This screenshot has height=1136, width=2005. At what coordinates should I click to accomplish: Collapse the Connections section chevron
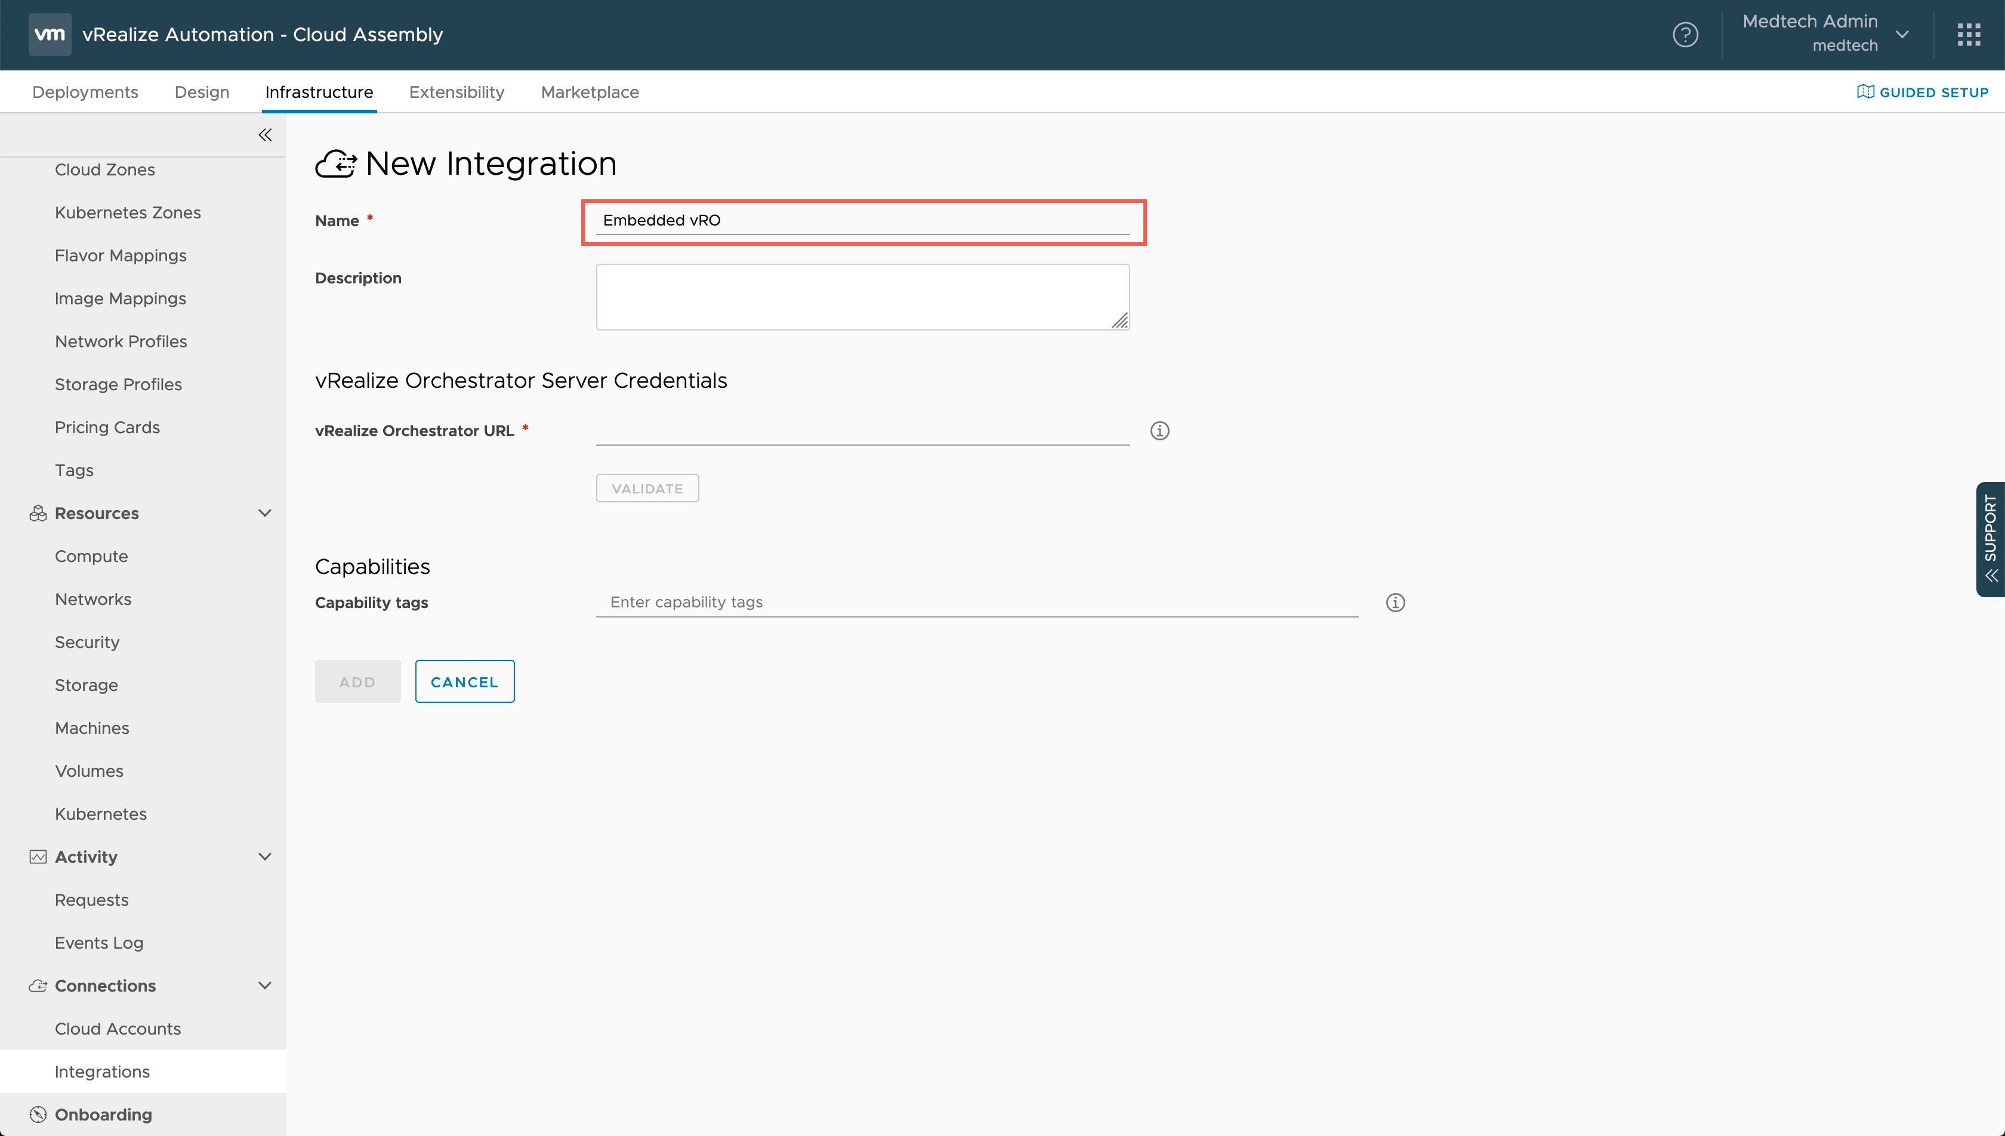click(264, 986)
